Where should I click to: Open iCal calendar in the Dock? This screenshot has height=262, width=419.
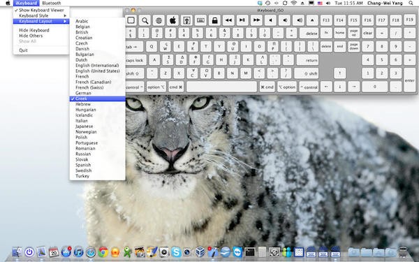tap(54, 252)
